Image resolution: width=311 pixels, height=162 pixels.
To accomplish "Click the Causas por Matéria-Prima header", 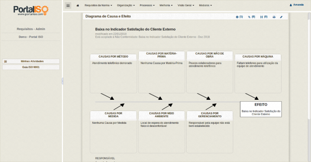I will [x=161, y=55].
